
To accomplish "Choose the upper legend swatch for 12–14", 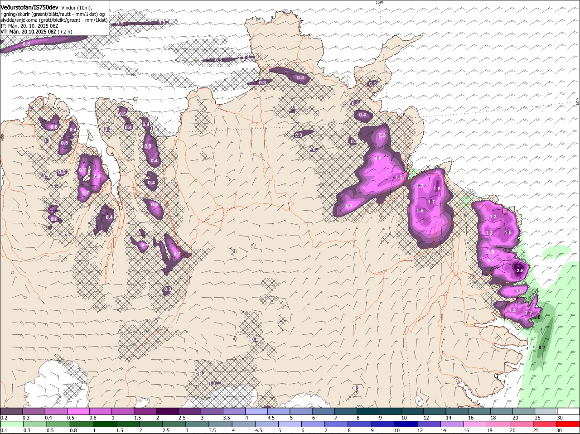I will (x=435, y=411).
